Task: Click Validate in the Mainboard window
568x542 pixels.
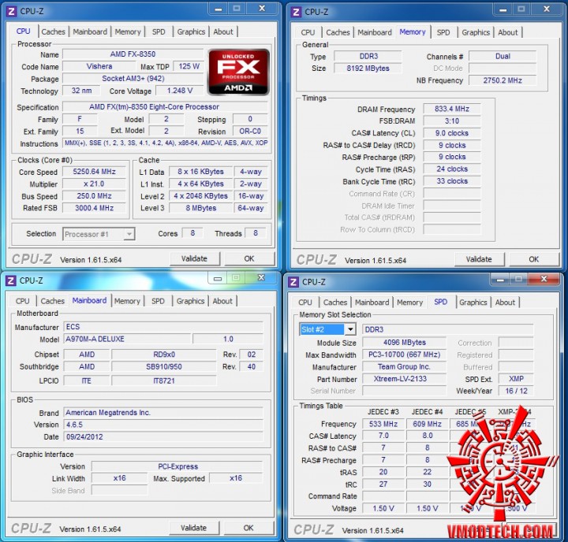Action: [x=194, y=528]
